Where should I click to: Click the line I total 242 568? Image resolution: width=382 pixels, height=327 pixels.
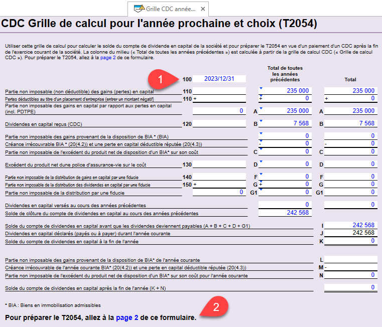click(x=351, y=225)
